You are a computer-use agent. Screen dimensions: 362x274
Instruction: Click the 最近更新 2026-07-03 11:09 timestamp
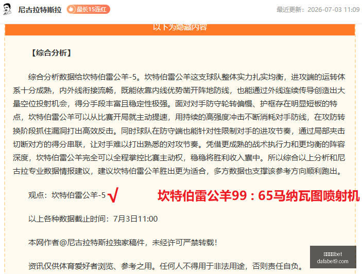pos(318,9)
